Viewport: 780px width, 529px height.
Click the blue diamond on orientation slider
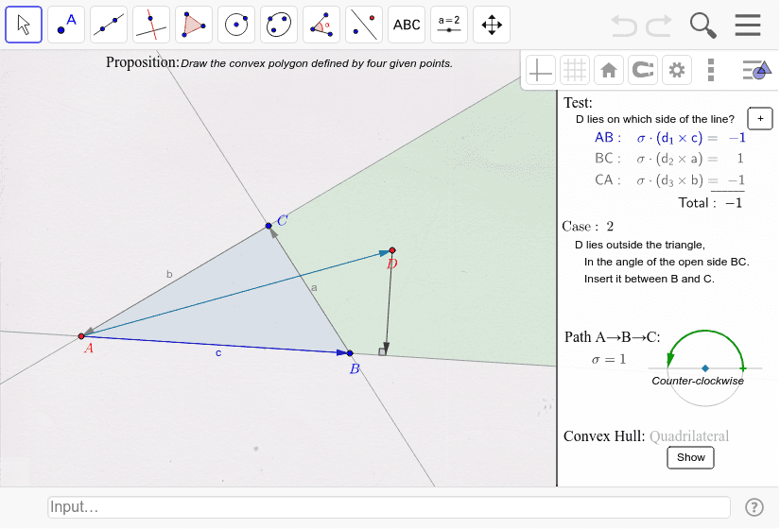pyautogui.click(x=705, y=368)
